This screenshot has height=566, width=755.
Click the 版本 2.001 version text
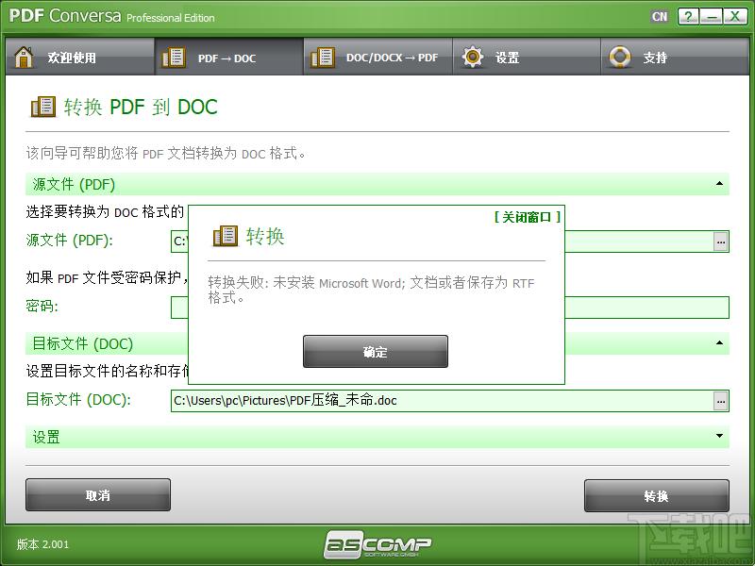coord(42,544)
